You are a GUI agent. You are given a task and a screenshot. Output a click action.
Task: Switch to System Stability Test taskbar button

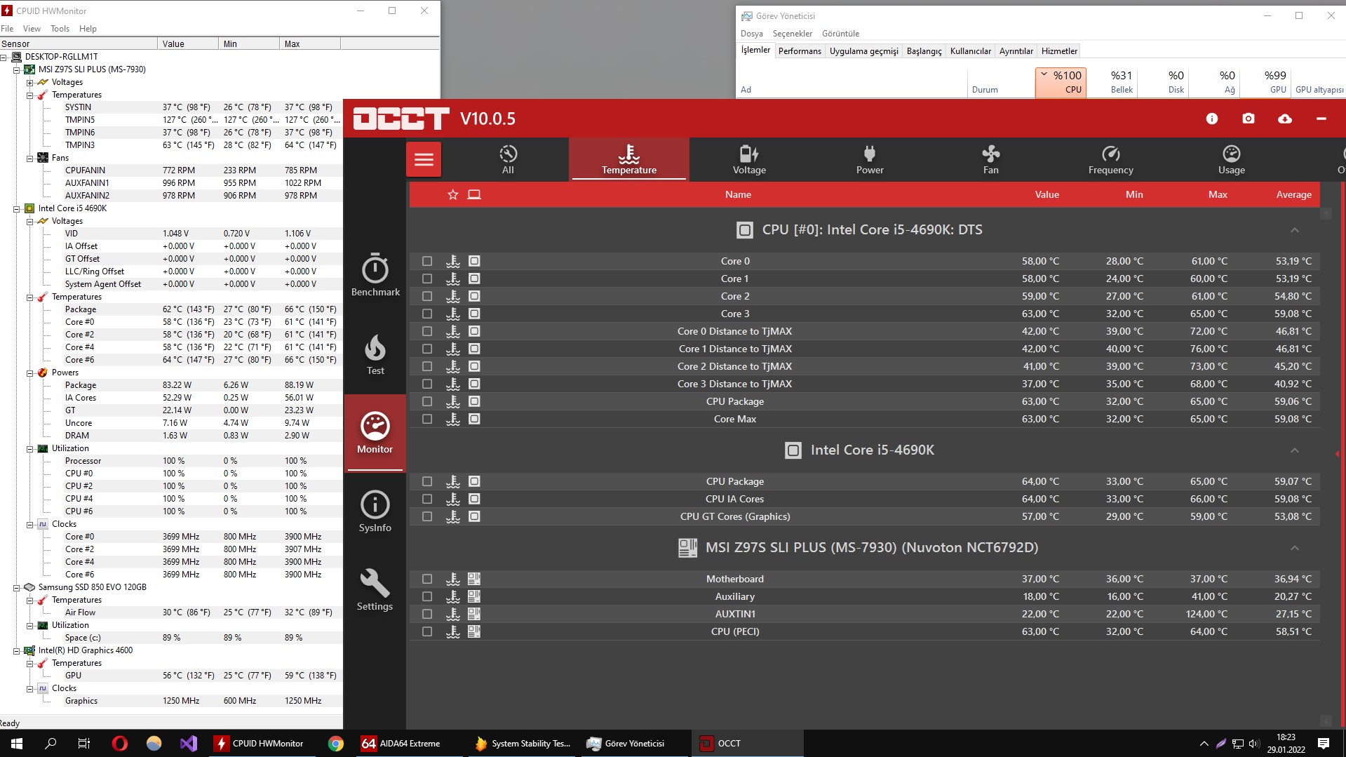pyautogui.click(x=523, y=744)
